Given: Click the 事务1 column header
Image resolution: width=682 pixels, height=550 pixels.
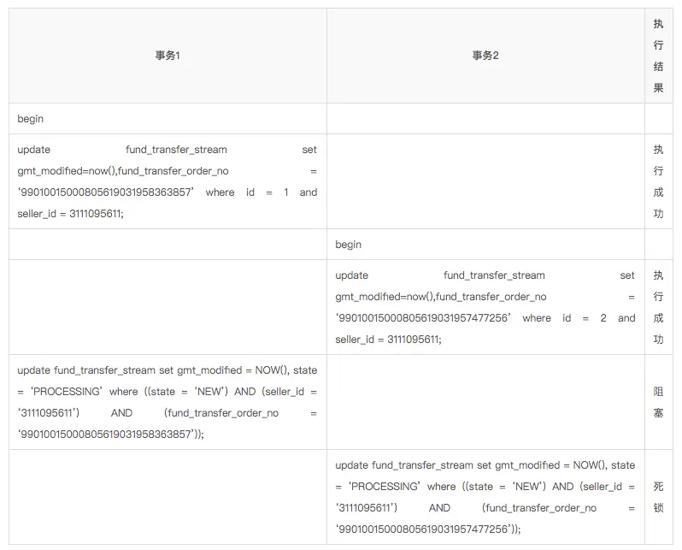Looking at the screenshot, I should click(168, 56).
